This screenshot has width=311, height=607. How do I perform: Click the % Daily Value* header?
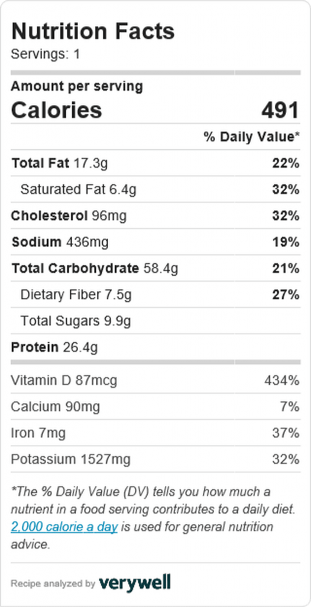coord(252,137)
